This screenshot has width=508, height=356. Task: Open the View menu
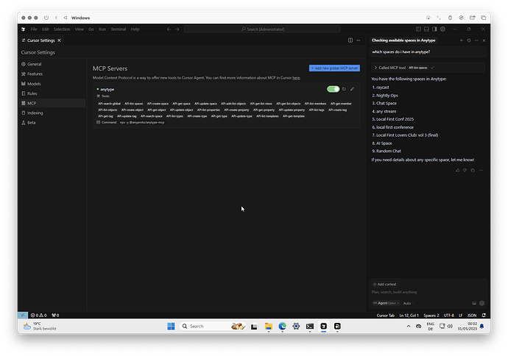tap(80, 29)
